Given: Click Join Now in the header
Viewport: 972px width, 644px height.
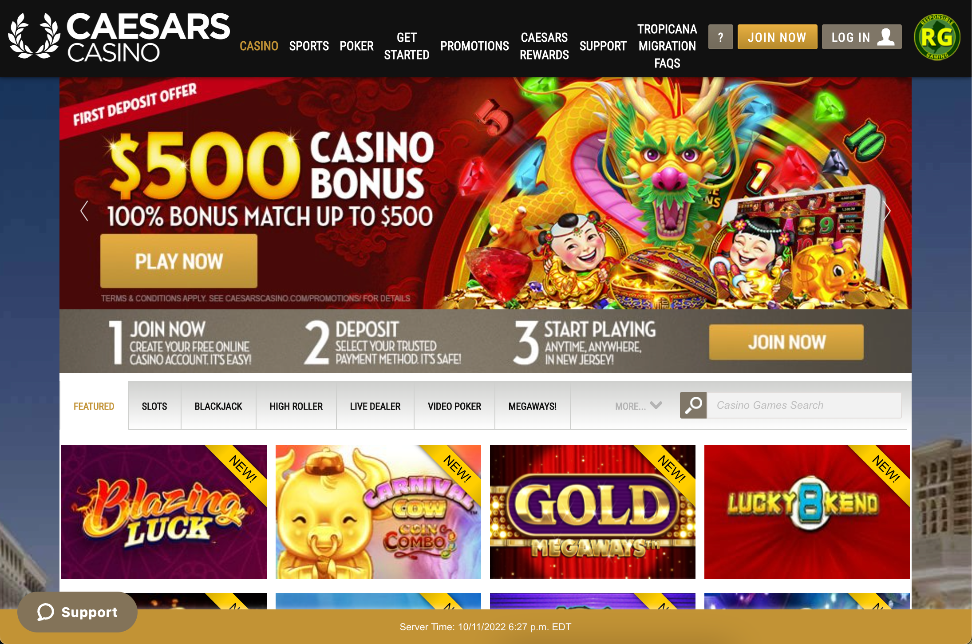Looking at the screenshot, I should [x=777, y=37].
